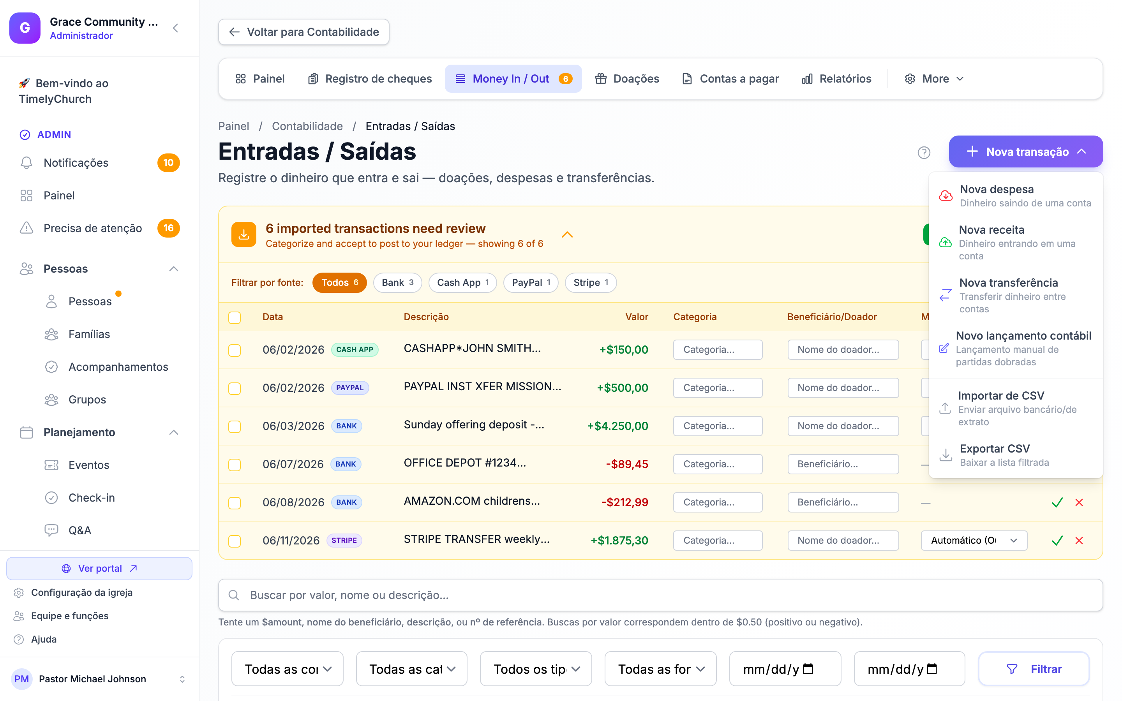Collapse the Planejamento sidebar section
The width and height of the screenshot is (1122, 701).
[x=174, y=433]
